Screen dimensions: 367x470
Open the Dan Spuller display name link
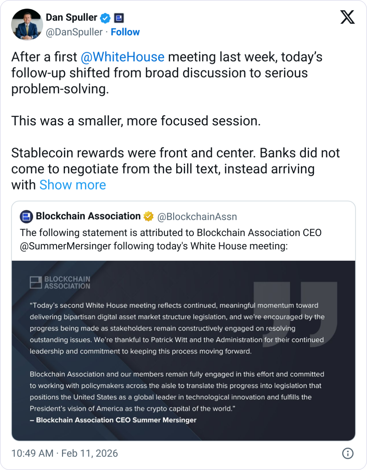point(71,17)
